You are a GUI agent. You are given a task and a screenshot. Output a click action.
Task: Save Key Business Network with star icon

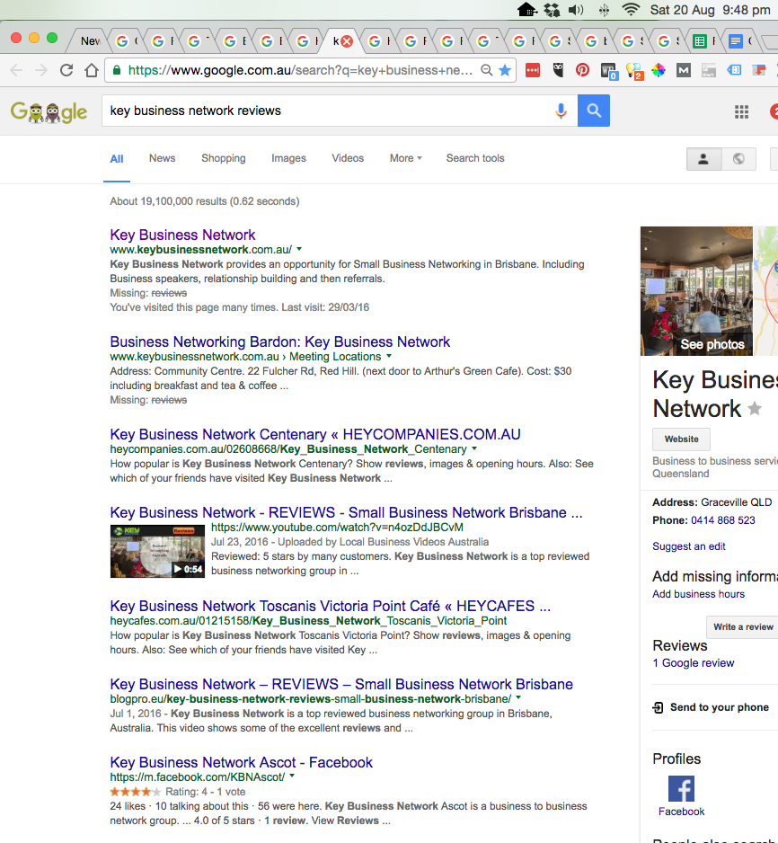755,409
